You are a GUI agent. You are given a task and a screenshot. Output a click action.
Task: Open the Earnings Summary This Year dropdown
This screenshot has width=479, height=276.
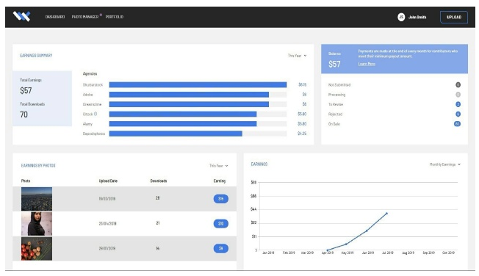297,56
